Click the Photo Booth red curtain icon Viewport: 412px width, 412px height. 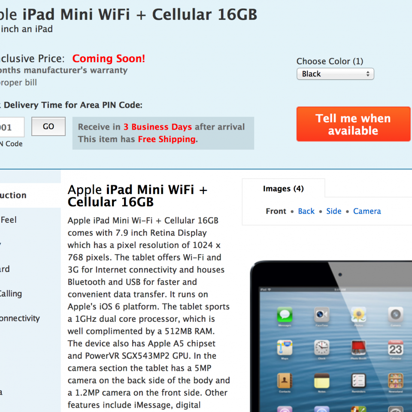[x=359, y=348]
